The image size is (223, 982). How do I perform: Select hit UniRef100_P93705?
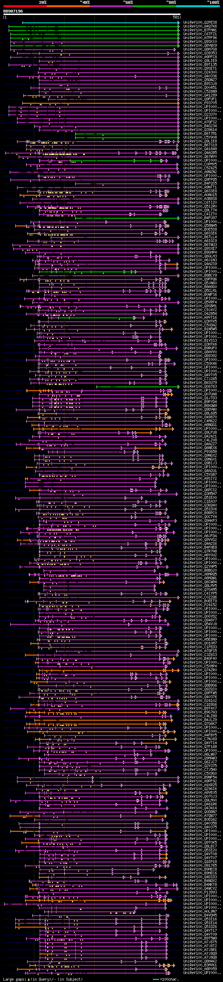point(200,103)
